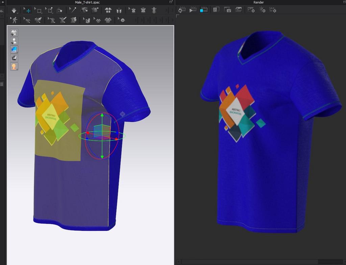Toggle Show Avatar eye icon
Screen dimensions: 346x265
pyautogui.click(x=14, y=41)
